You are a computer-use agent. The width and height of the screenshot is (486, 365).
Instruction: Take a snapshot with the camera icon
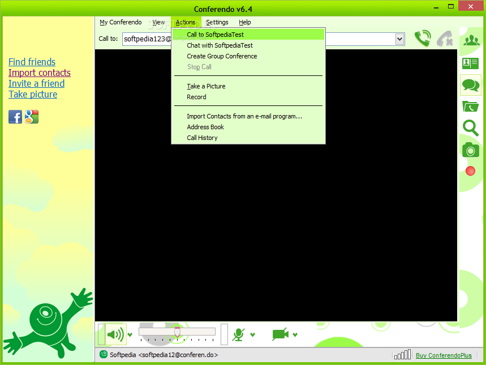coord(471,150)
